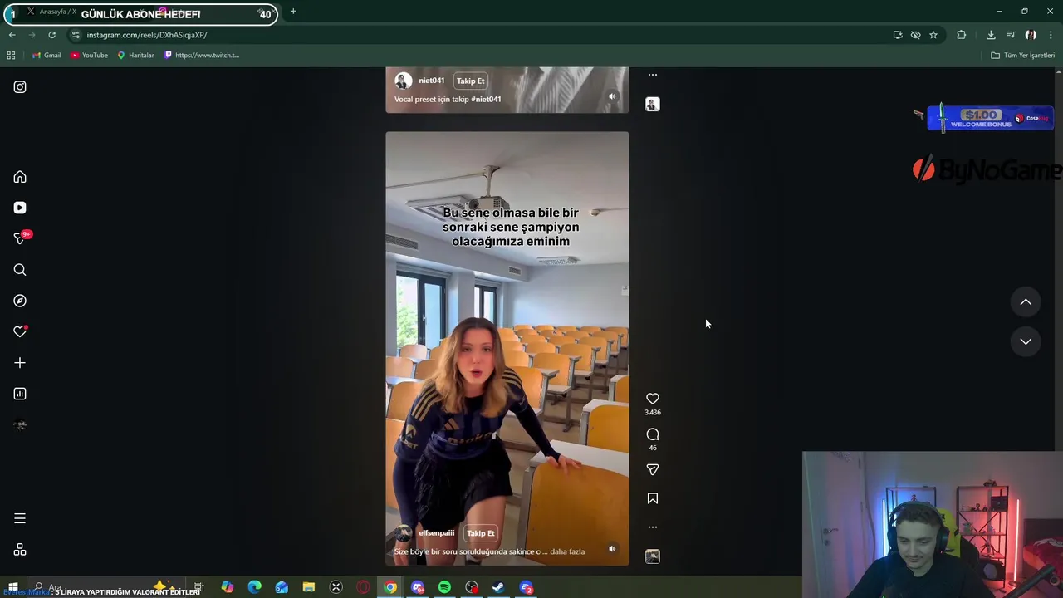The height and width of the screenshot is (598, 1063).
Task: Click the Windows Start button
Action: point(12,587)
